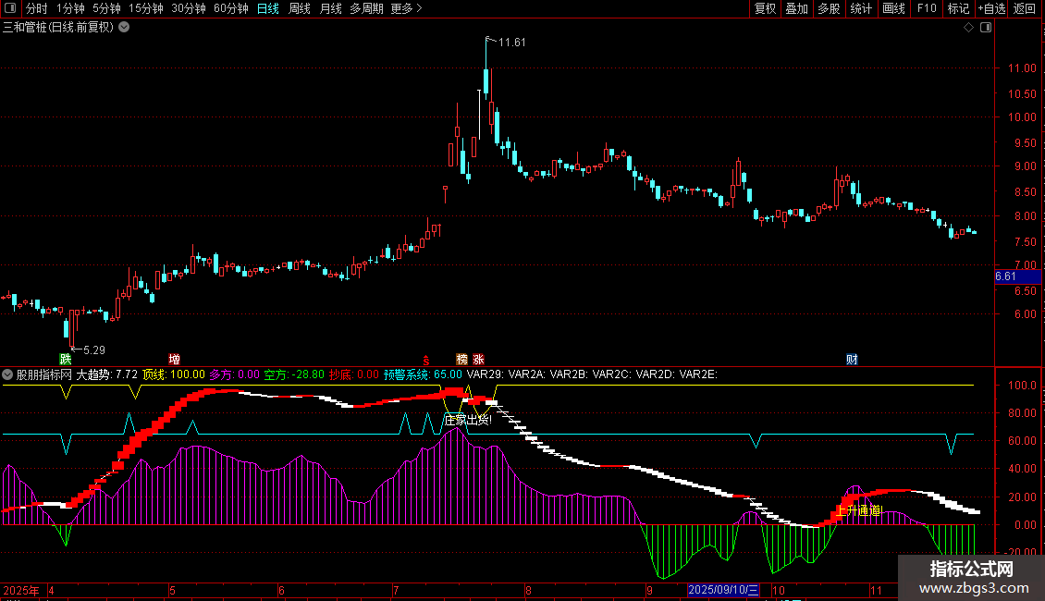This screenshot has height=601, width=1045.
Task: Click the diamond marker icon above chart
Action: pyautogui.click(x=968, y=28)
